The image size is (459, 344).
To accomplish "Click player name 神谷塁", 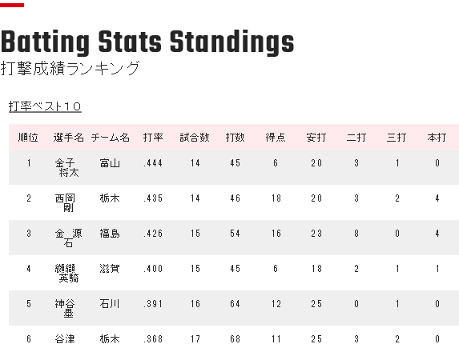I will pyautogui.click(x=65, y=308).
